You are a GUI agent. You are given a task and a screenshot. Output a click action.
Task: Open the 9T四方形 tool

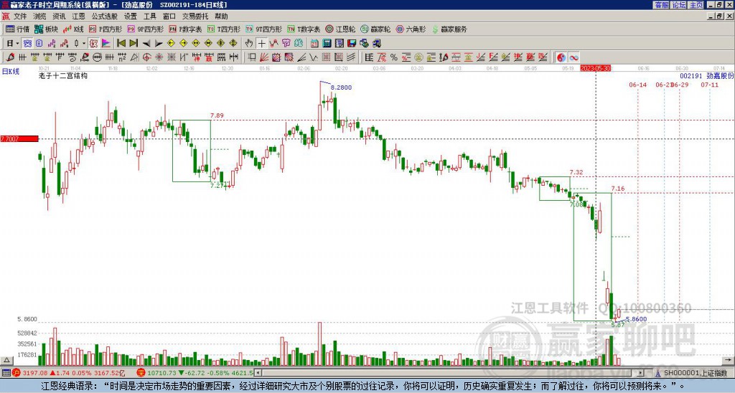coord(263,29)
